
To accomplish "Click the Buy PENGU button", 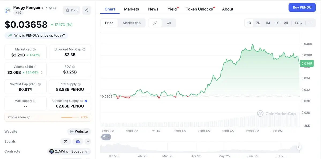I will pyautogui.click(x=302, y=7).
